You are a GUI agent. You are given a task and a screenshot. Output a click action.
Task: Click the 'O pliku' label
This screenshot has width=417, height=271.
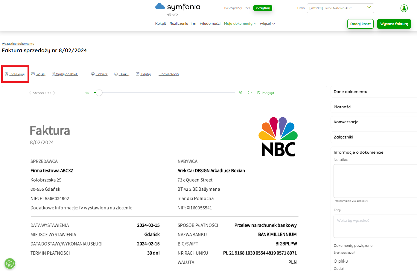tap(341, 261)
